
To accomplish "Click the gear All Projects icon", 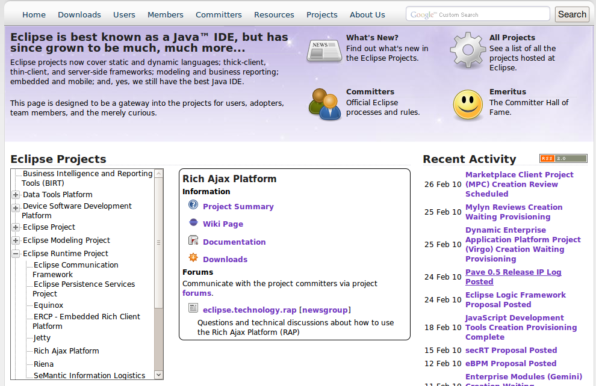I will click(468, 50).
